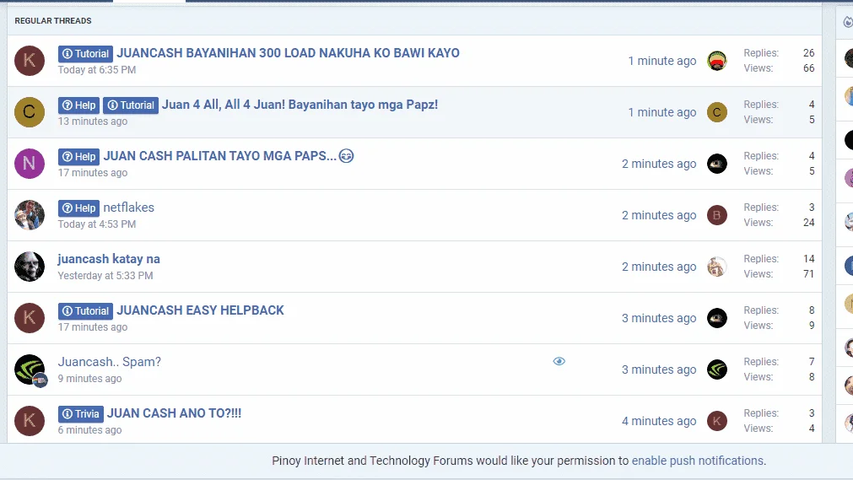The width and height of the screenshot is (853, 480).
Task: Open author avatar of juancash katay na thread
Action: pyautogui.click(x=30, y=267)
